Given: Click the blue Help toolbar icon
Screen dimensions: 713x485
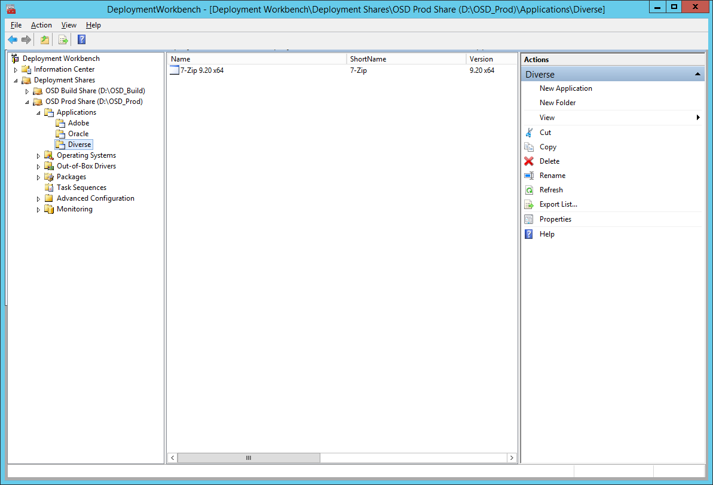Looking at the screenshot, I should point(82,40).
